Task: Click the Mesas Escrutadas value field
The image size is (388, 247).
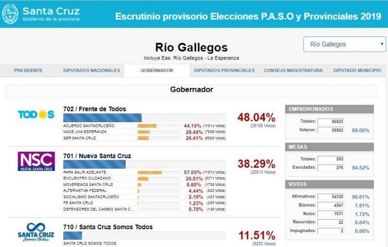Action: [x=331, y=167]
